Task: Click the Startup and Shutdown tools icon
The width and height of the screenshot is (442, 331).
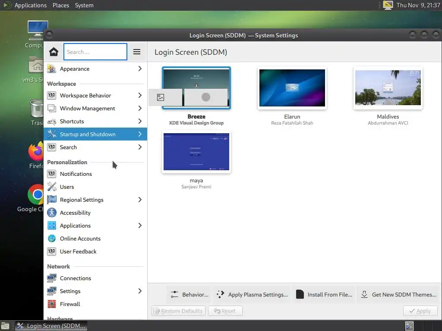Action: coord(52,134)
